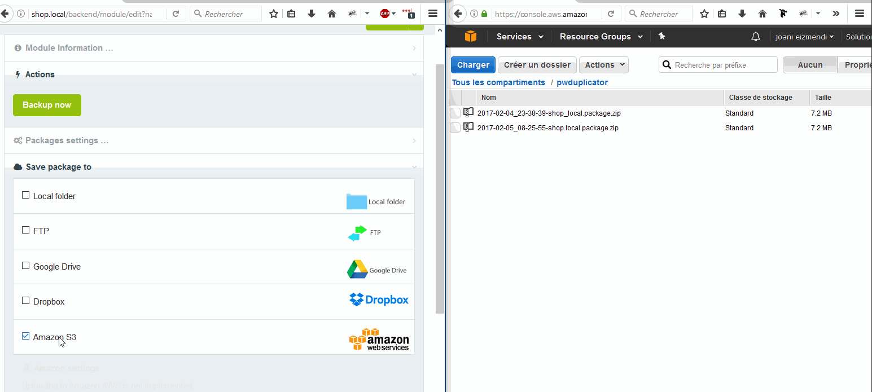
Task: Click the Backup now button
Action: 47,105
